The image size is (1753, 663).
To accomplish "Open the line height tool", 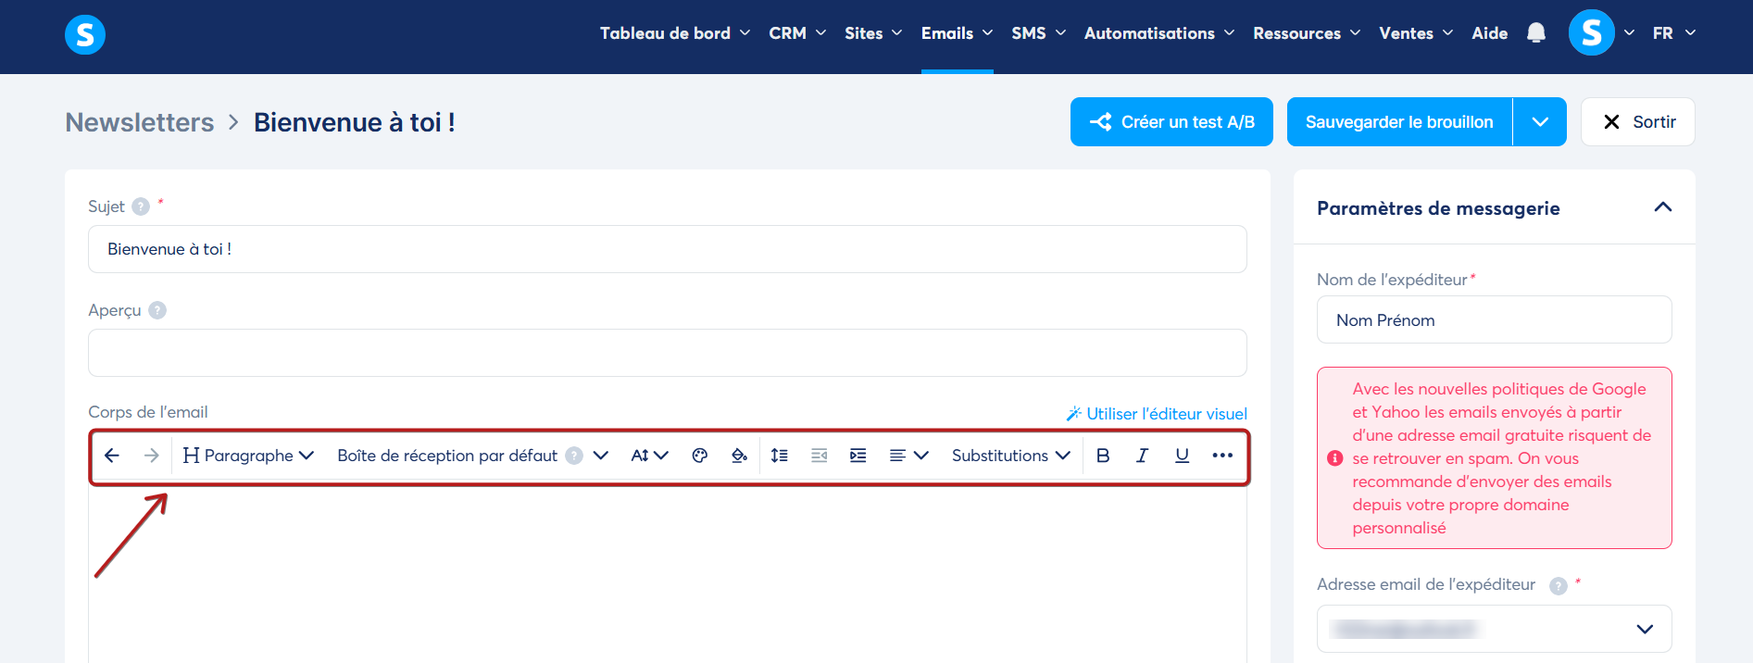I will click(780, 456).
